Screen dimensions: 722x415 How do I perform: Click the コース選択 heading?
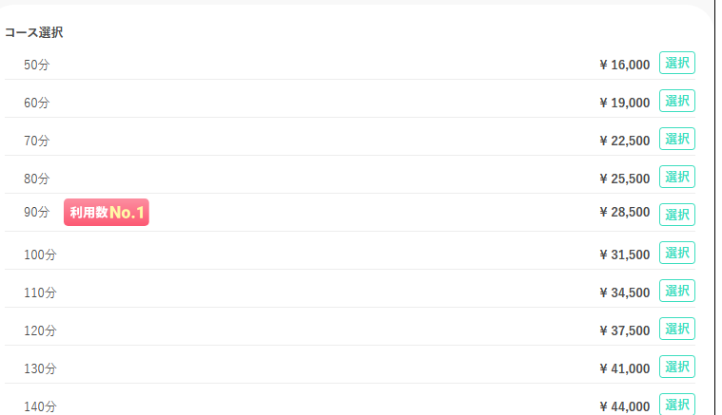33,32
